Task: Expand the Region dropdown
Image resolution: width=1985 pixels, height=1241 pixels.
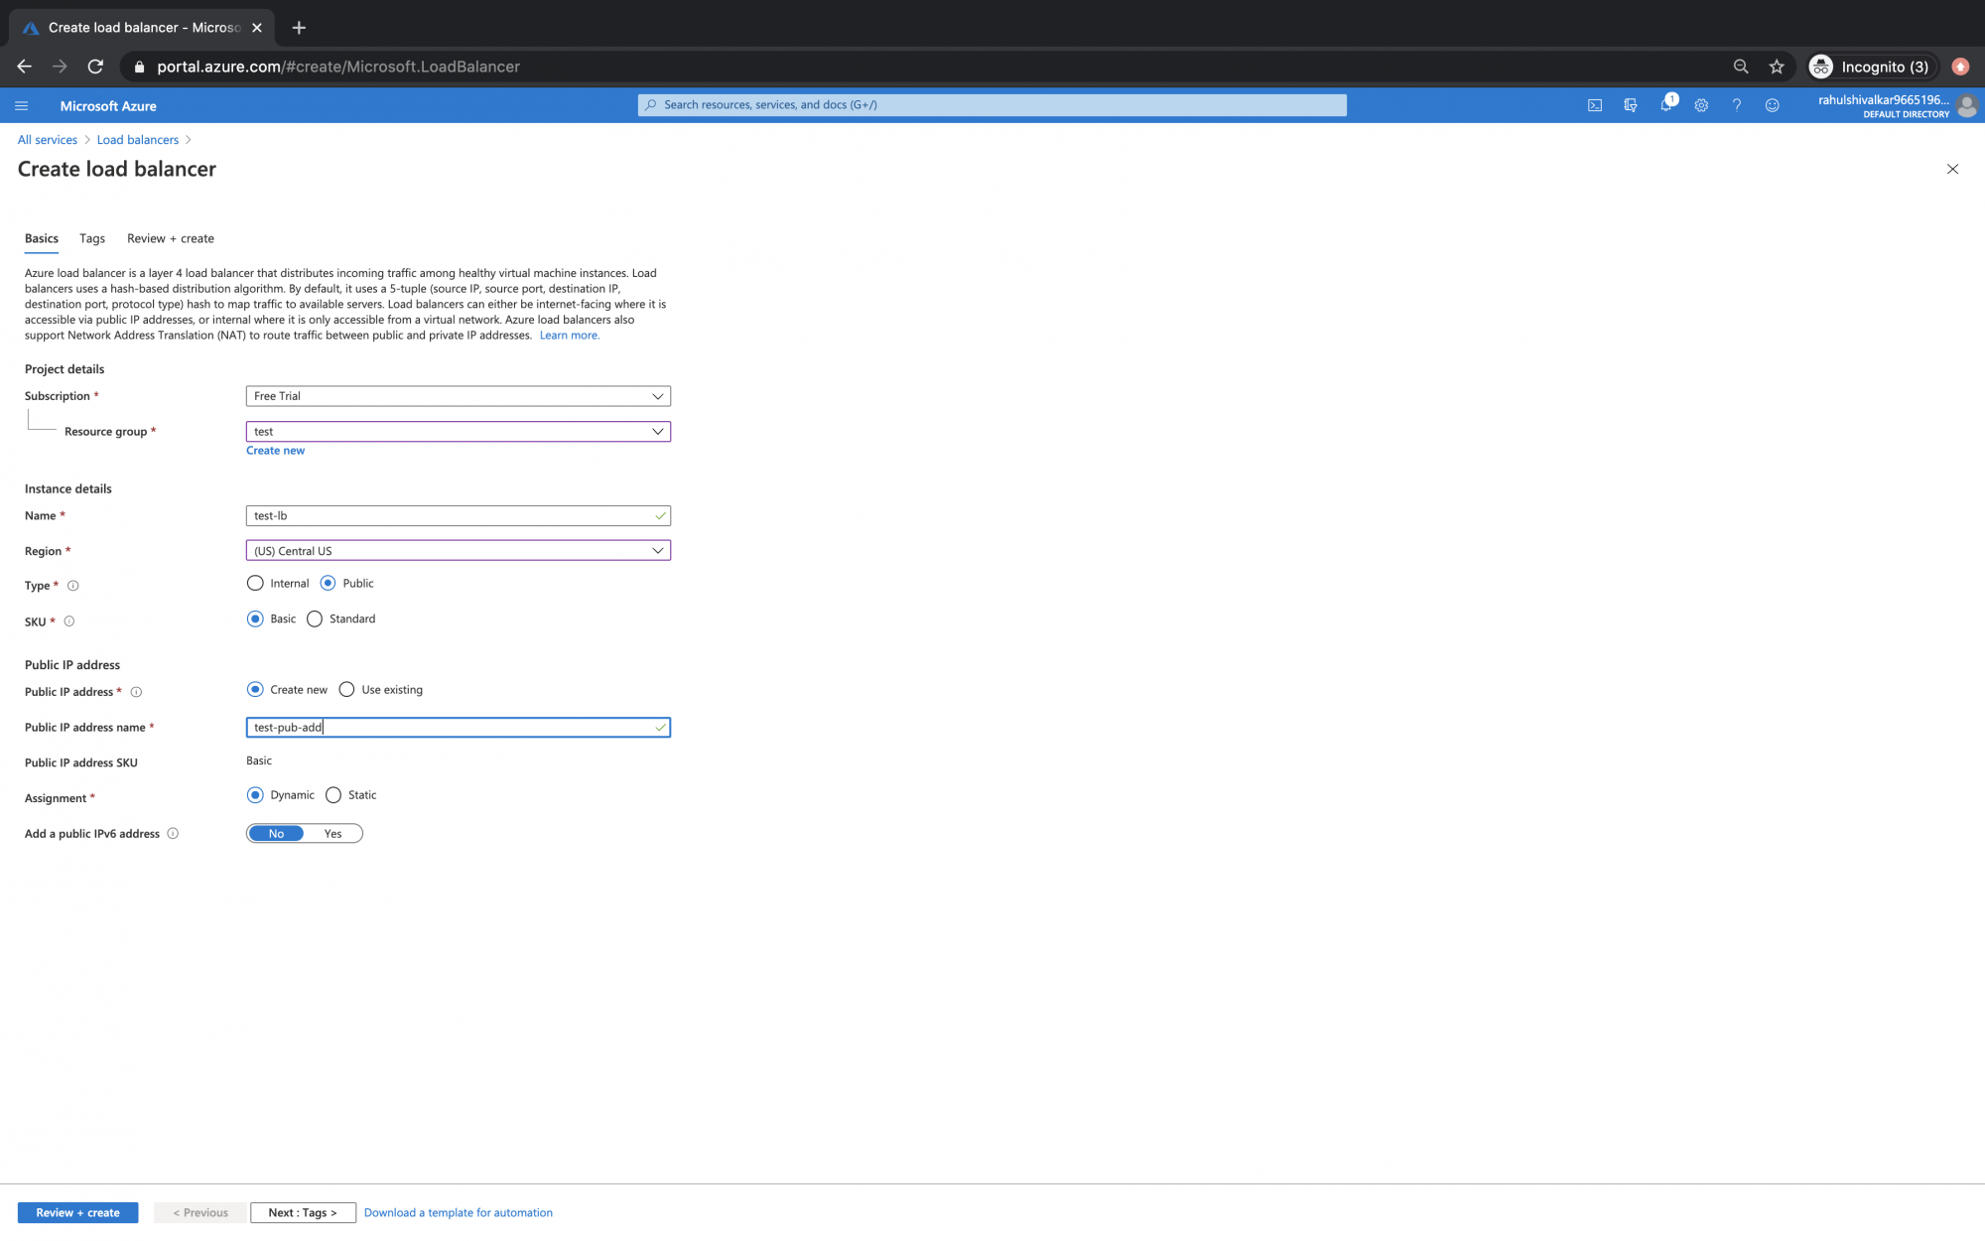Action: (x=458, y=551)
